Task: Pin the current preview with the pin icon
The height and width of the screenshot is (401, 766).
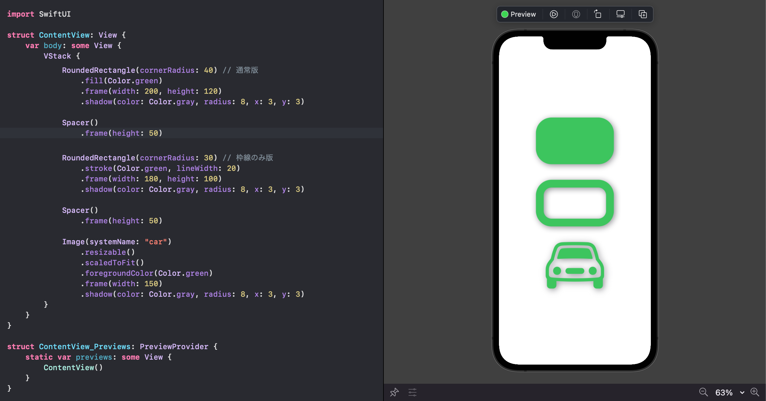Action: 394,392
